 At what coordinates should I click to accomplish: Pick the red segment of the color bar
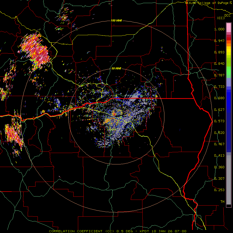pos(229,39)
